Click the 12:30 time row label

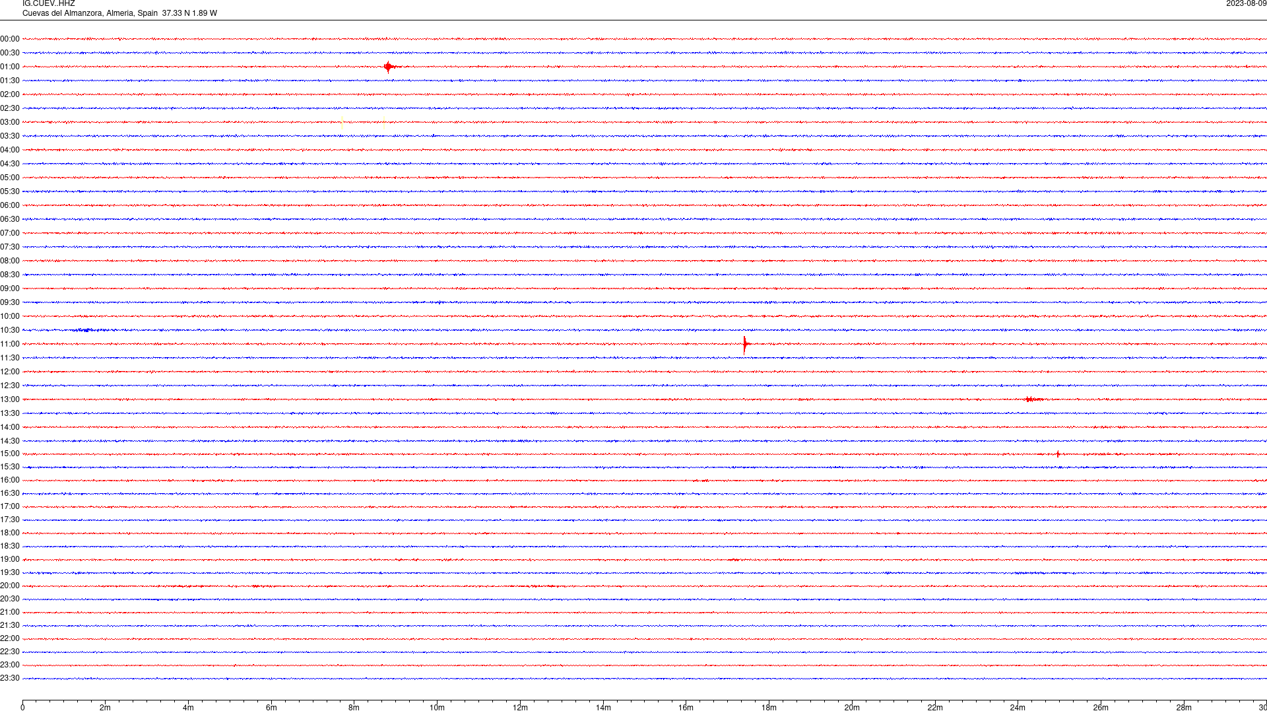pos(10,386)
